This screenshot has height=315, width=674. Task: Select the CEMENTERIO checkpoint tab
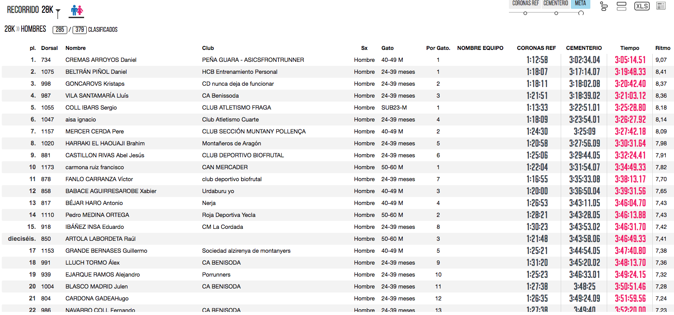(556, 4)
